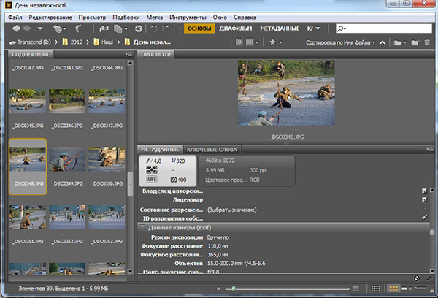Viewport: 438px width, 298px height.
Task: Go back with the left arrow button
Action: click(15, 28)
